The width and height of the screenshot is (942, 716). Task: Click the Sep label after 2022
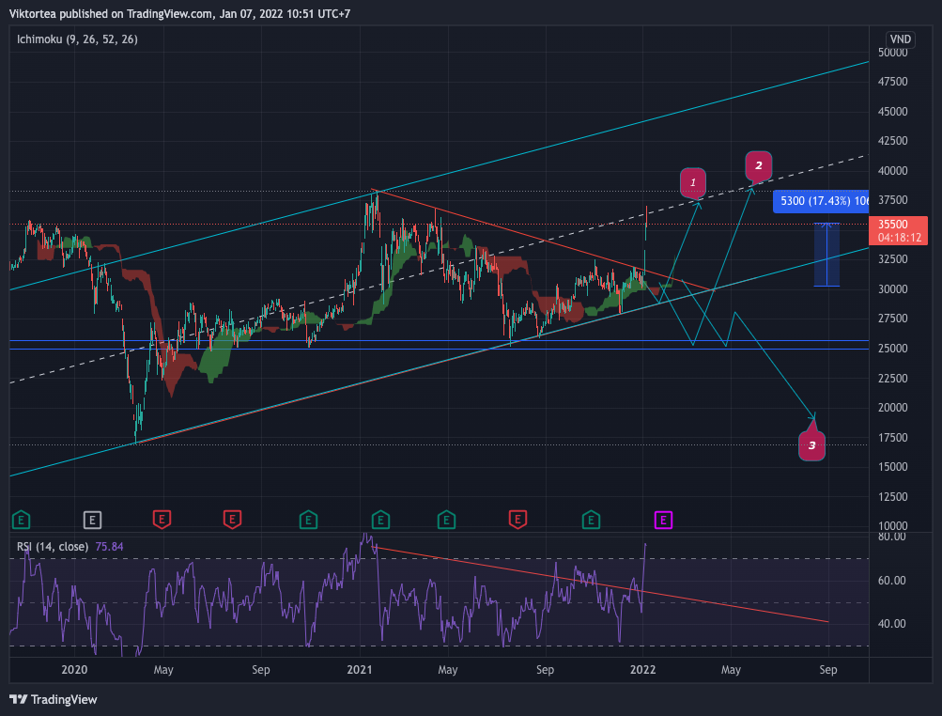point(828,670)
